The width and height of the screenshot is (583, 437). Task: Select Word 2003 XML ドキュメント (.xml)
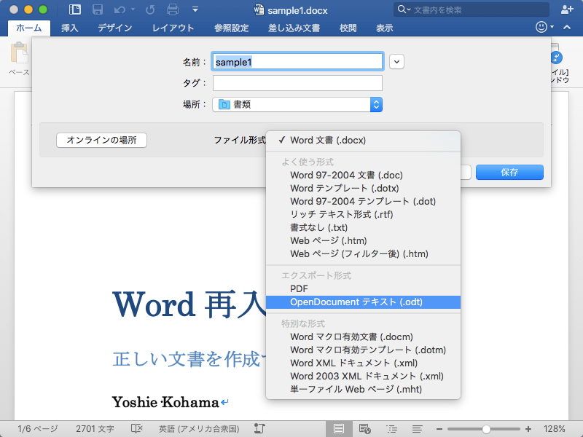coord(363,376)
